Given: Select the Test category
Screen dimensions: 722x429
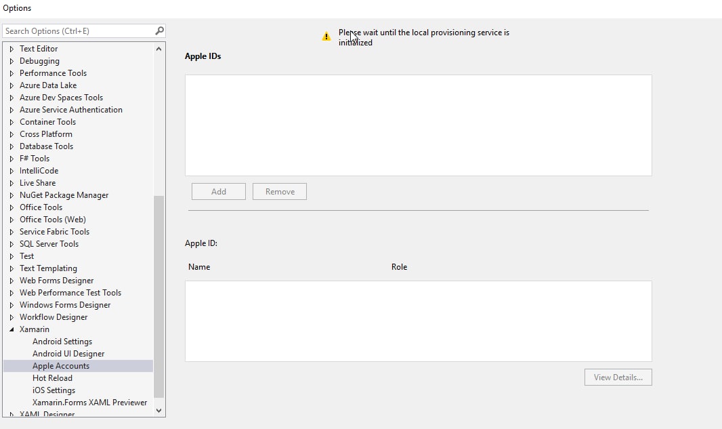Looking at the screenshot, I should click(x=26, y=256).
